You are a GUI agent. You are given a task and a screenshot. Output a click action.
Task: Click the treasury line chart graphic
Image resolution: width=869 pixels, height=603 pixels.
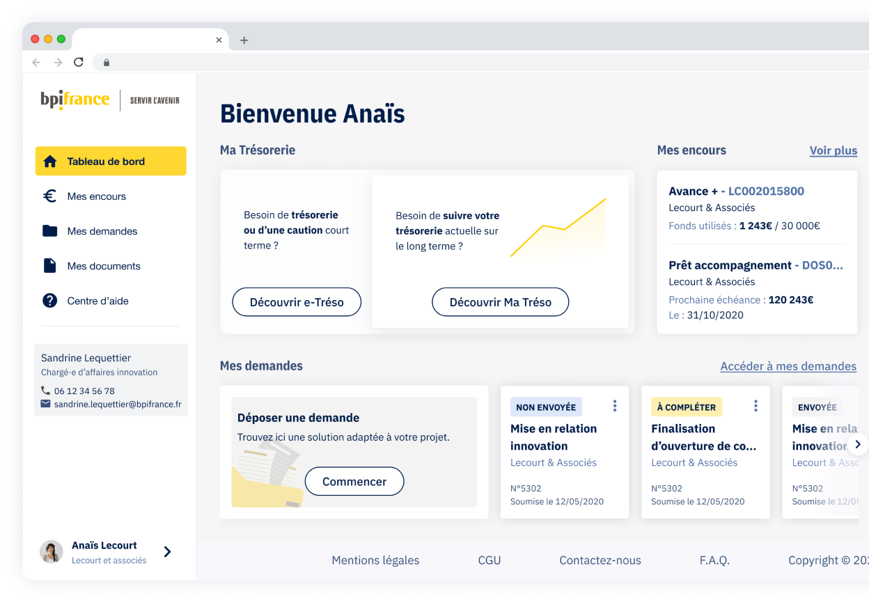coord(558,229)
